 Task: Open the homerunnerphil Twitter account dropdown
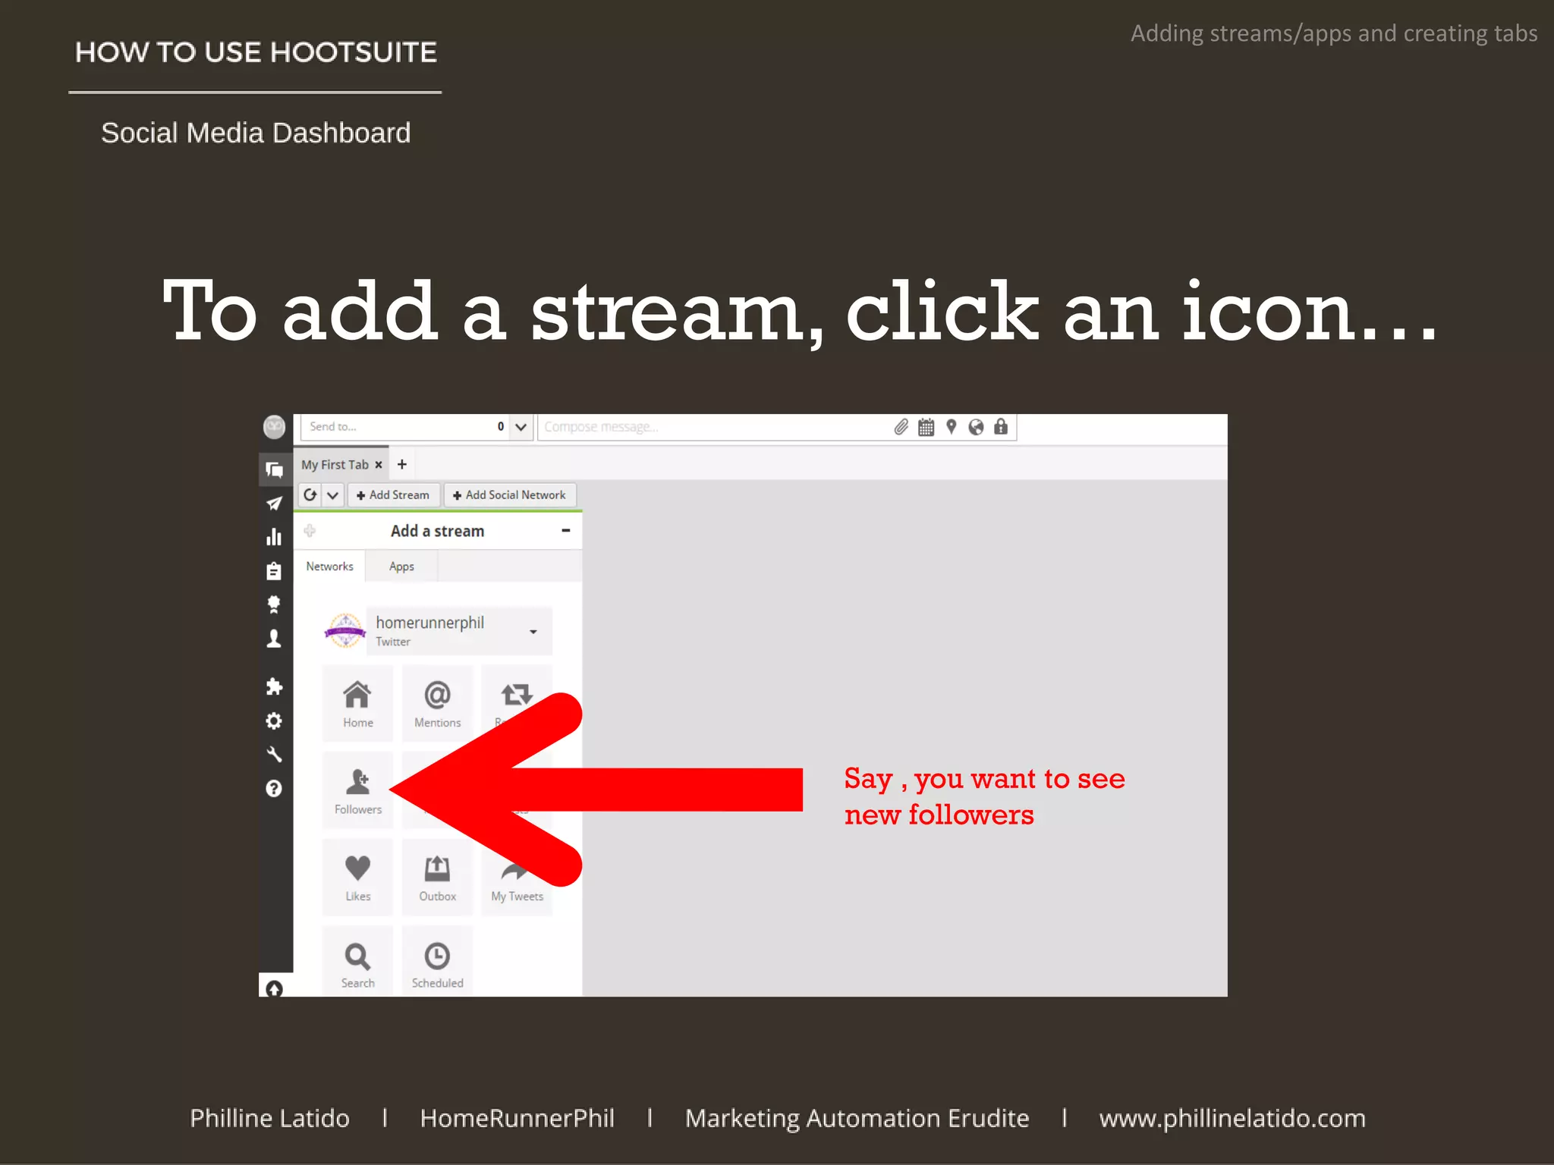pyautogui.click(x=459, y=631)
